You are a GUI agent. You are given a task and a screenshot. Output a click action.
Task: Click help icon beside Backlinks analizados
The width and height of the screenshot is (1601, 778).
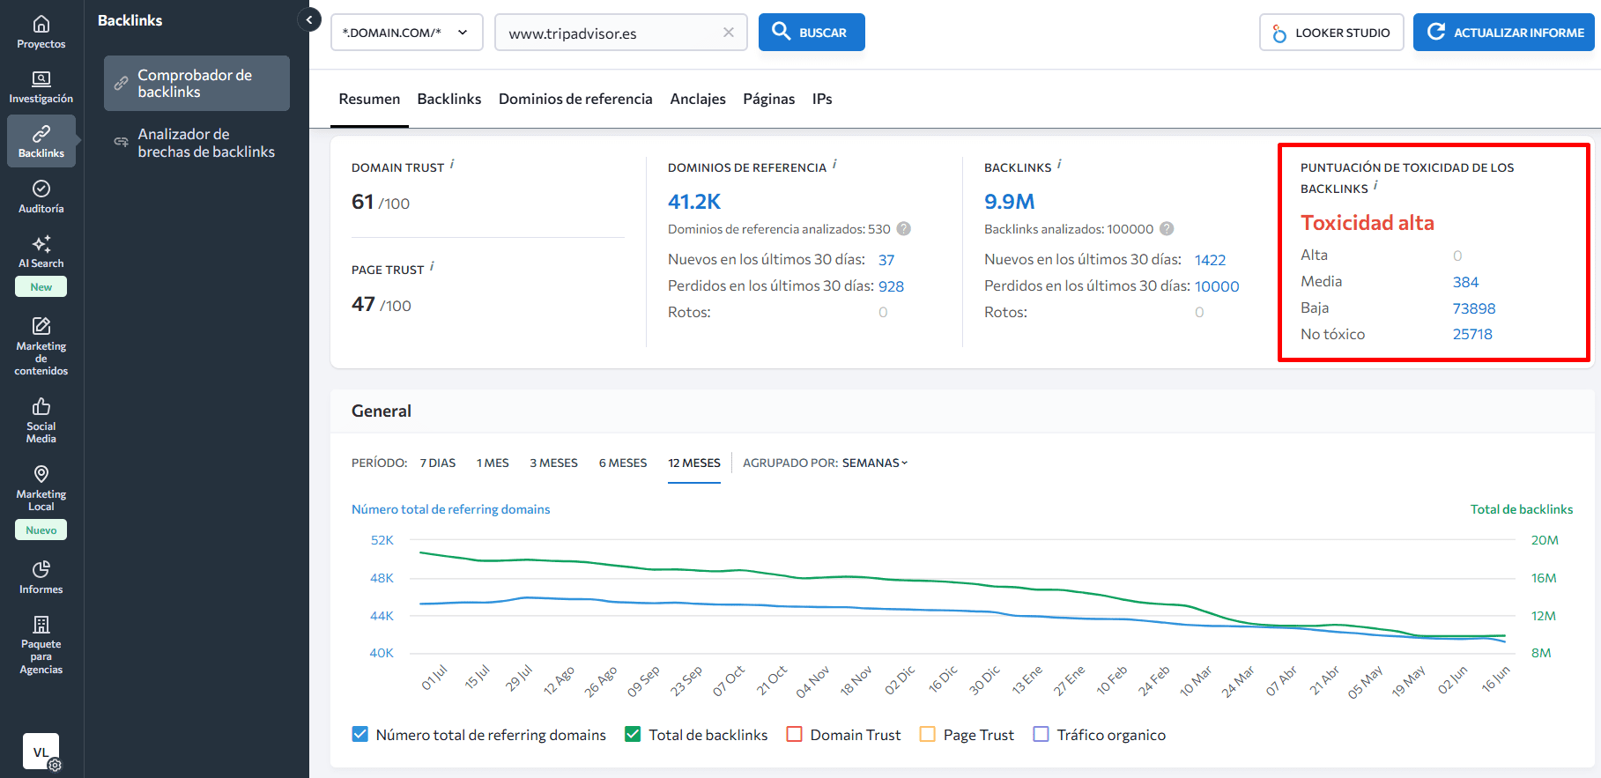coord(1167,229)
